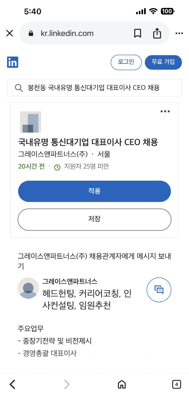Tap the 무료 가입 button

point(163,62)
